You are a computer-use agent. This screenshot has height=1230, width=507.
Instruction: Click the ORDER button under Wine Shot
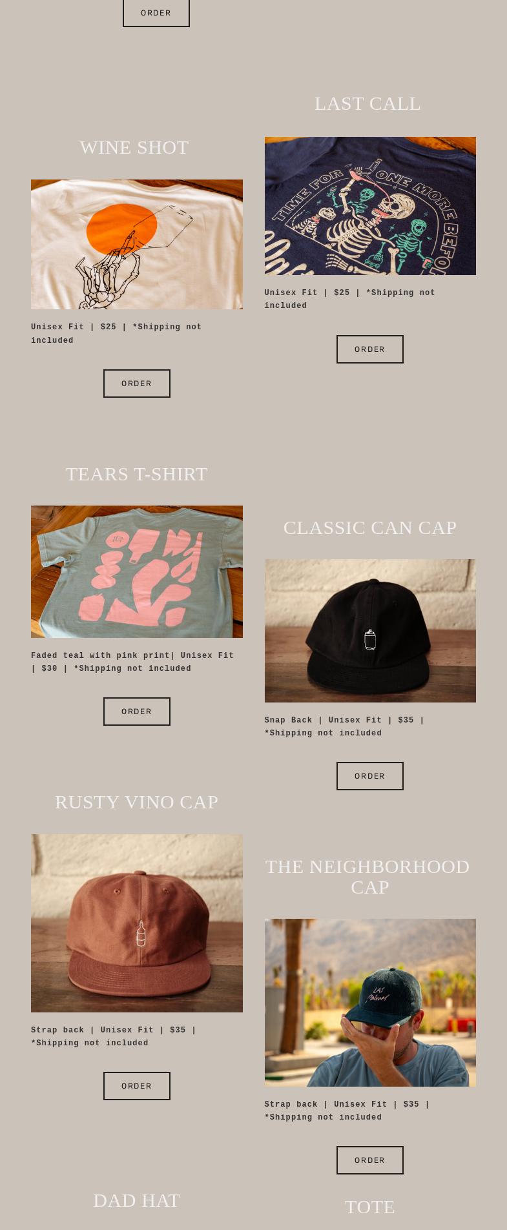[x=137, y=384]
